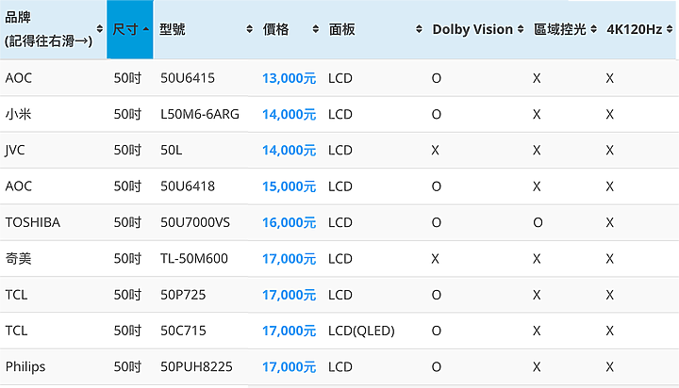Open the 14,000元 price for JVC 50L
The image size is (679, 388).
[x=289, y=150]
